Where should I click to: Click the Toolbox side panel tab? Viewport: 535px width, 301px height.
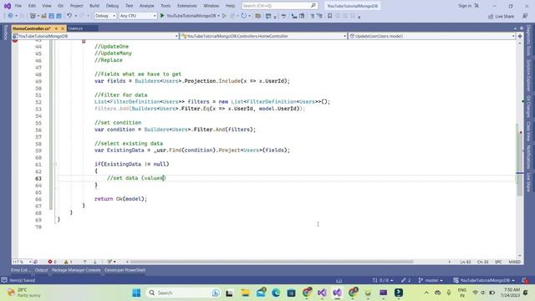(6, 33)
